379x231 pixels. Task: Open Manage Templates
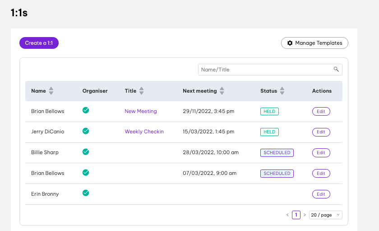coord(314,43)
